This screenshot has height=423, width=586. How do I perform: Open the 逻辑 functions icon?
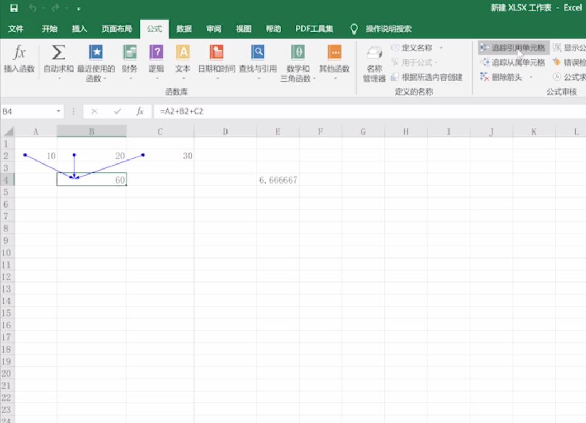156,53
